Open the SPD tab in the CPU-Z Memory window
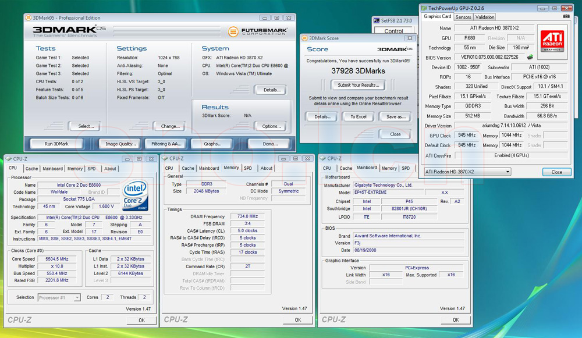 coord(247,169)
